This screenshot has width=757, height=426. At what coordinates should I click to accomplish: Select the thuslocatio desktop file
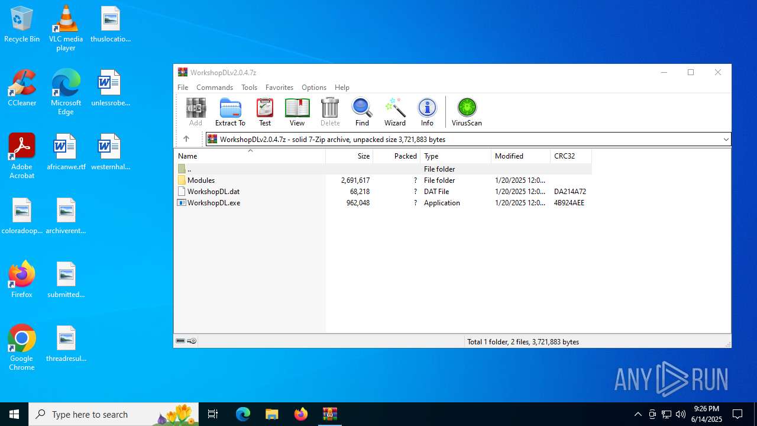(110, 24)
